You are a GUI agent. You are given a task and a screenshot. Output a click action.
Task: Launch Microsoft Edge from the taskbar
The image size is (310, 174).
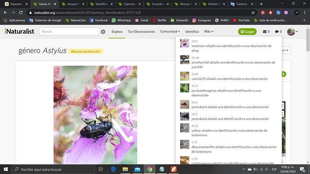(113, 169)
